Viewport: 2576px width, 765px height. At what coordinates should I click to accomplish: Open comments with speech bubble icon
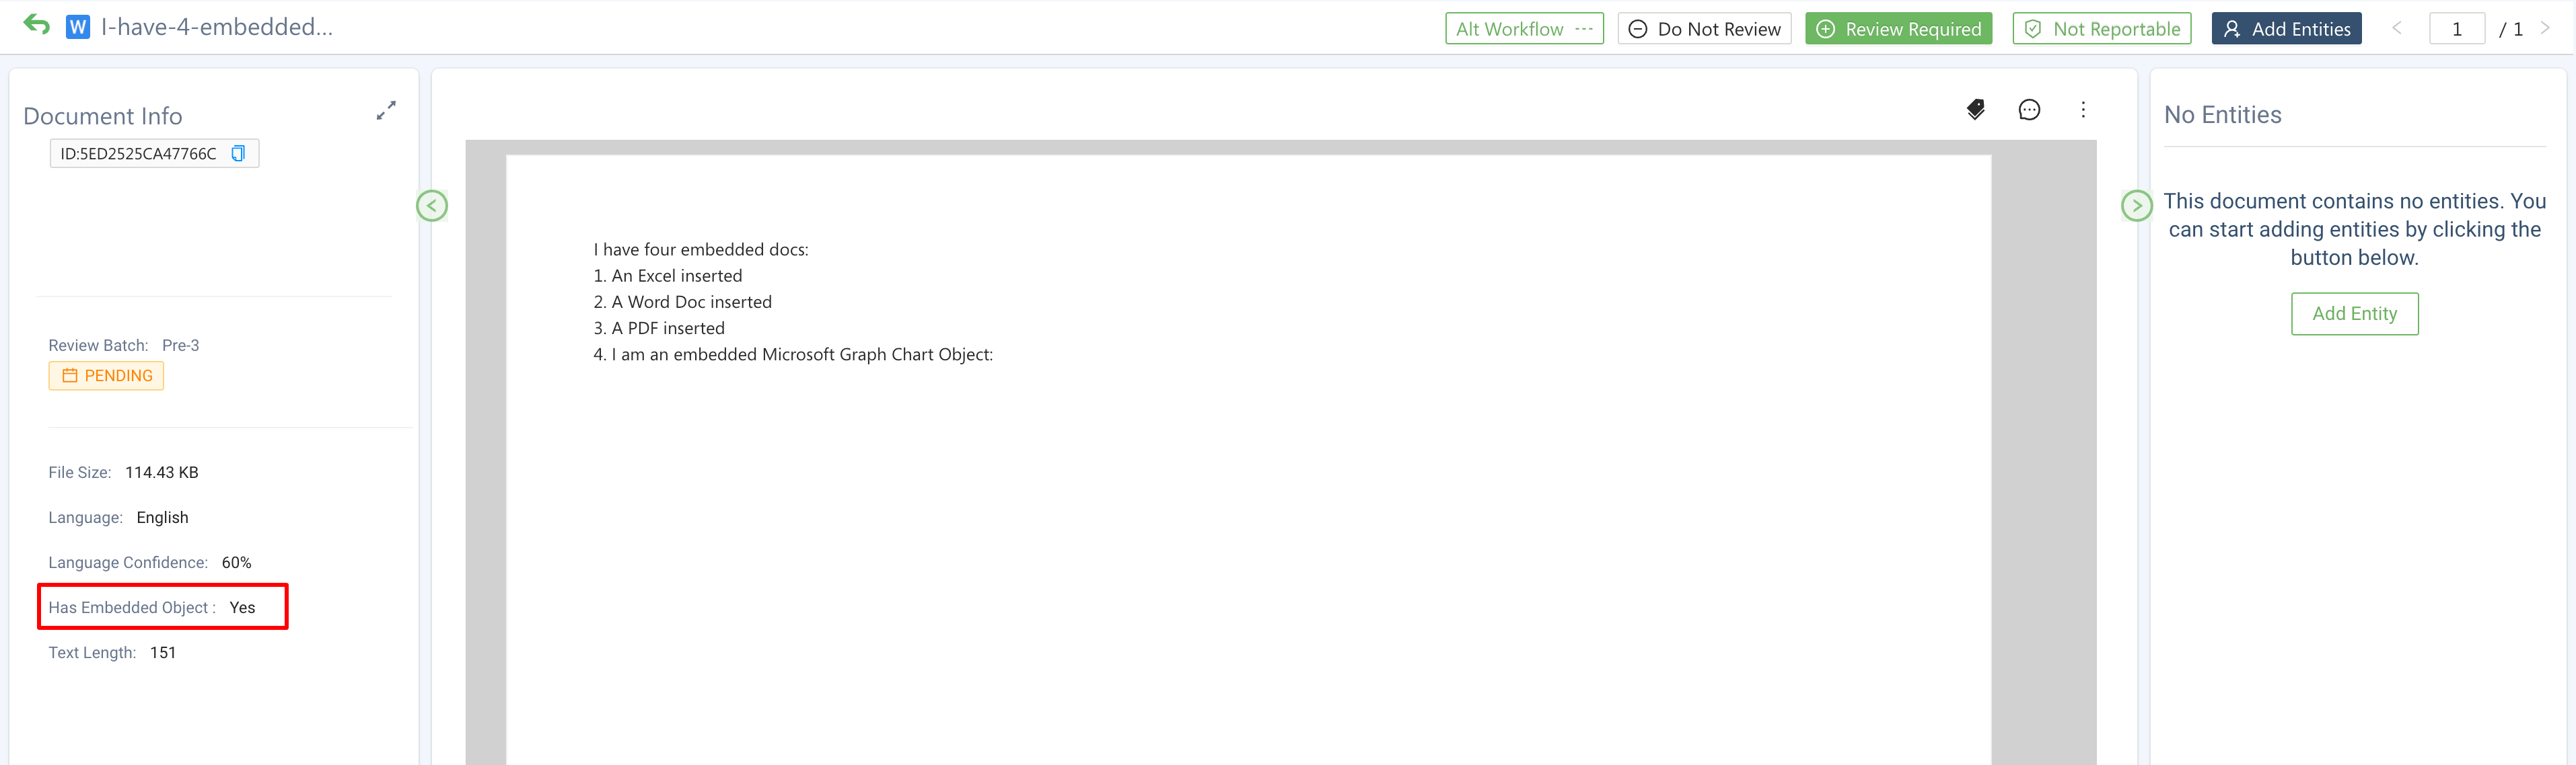tap(2029, 110)
